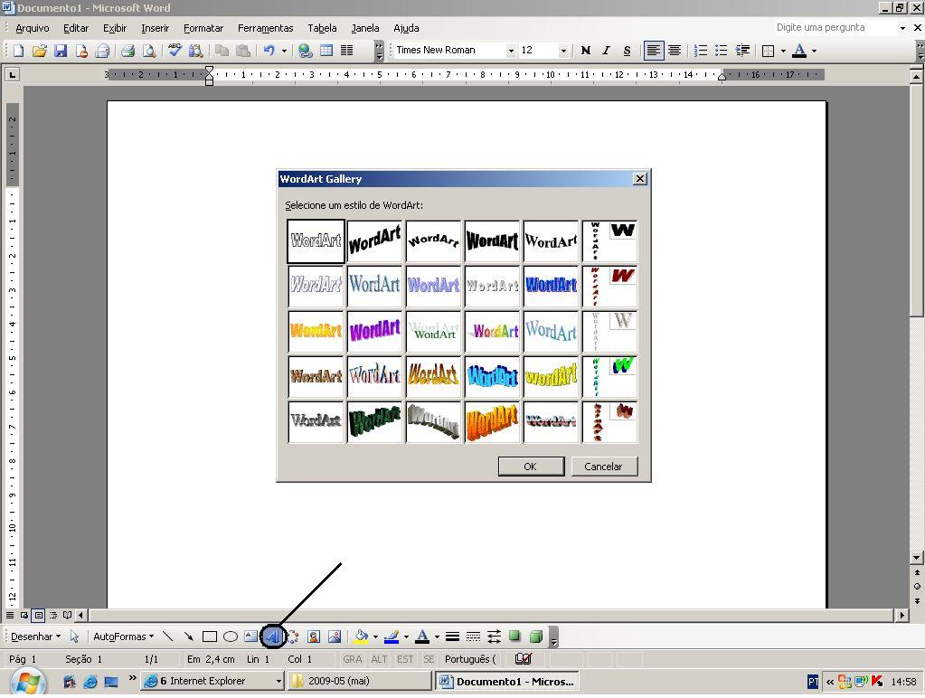Open Line Style options in the drawing toolbar
Screen dimensions: 925x698
tap(452, 637)
